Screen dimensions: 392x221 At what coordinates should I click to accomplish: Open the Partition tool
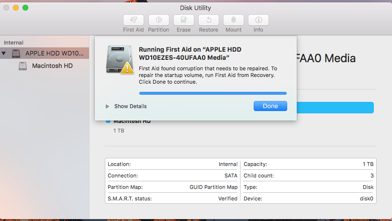[158, 20]
